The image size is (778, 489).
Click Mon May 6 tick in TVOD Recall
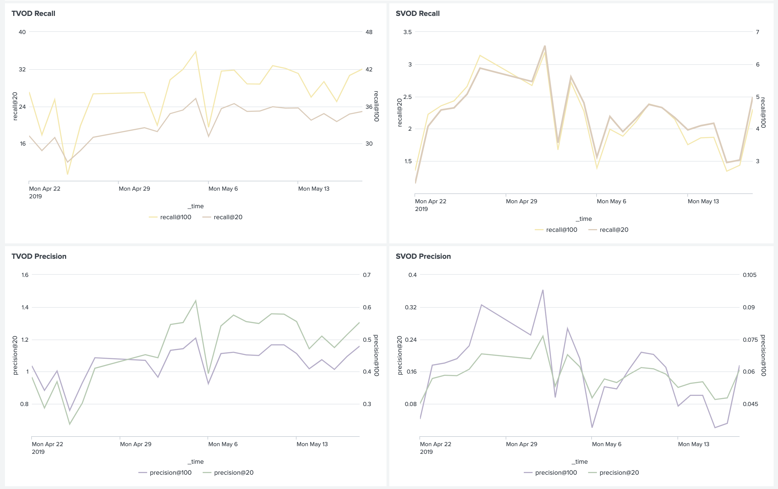pos(223,188)
